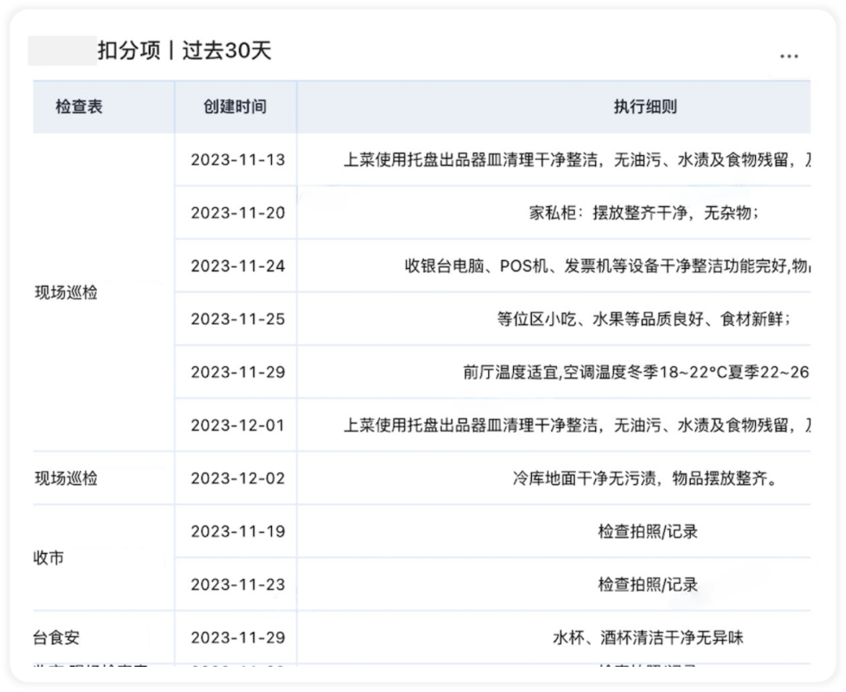Select the 2023-11-13 date cell

237,160
